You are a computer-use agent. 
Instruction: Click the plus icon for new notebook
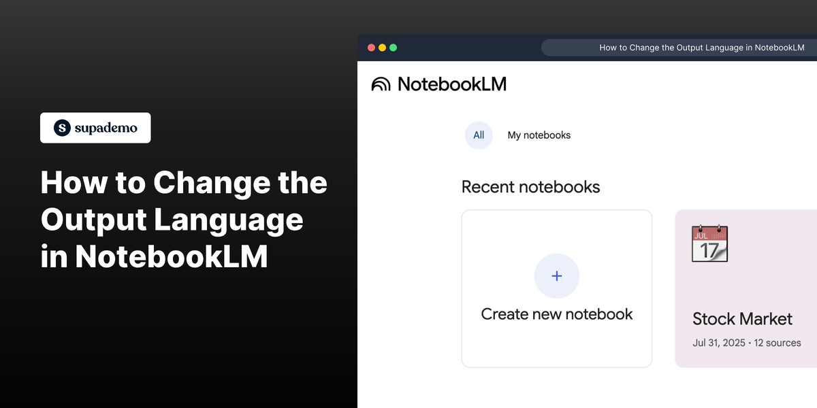(557, 276)
